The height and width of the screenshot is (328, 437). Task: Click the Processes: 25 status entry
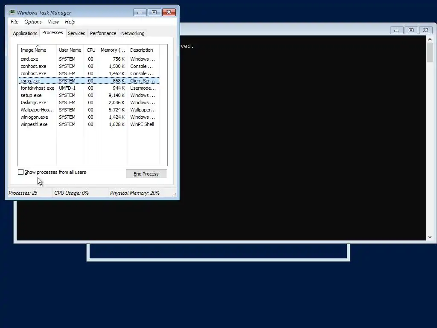(x=23, y=193)
